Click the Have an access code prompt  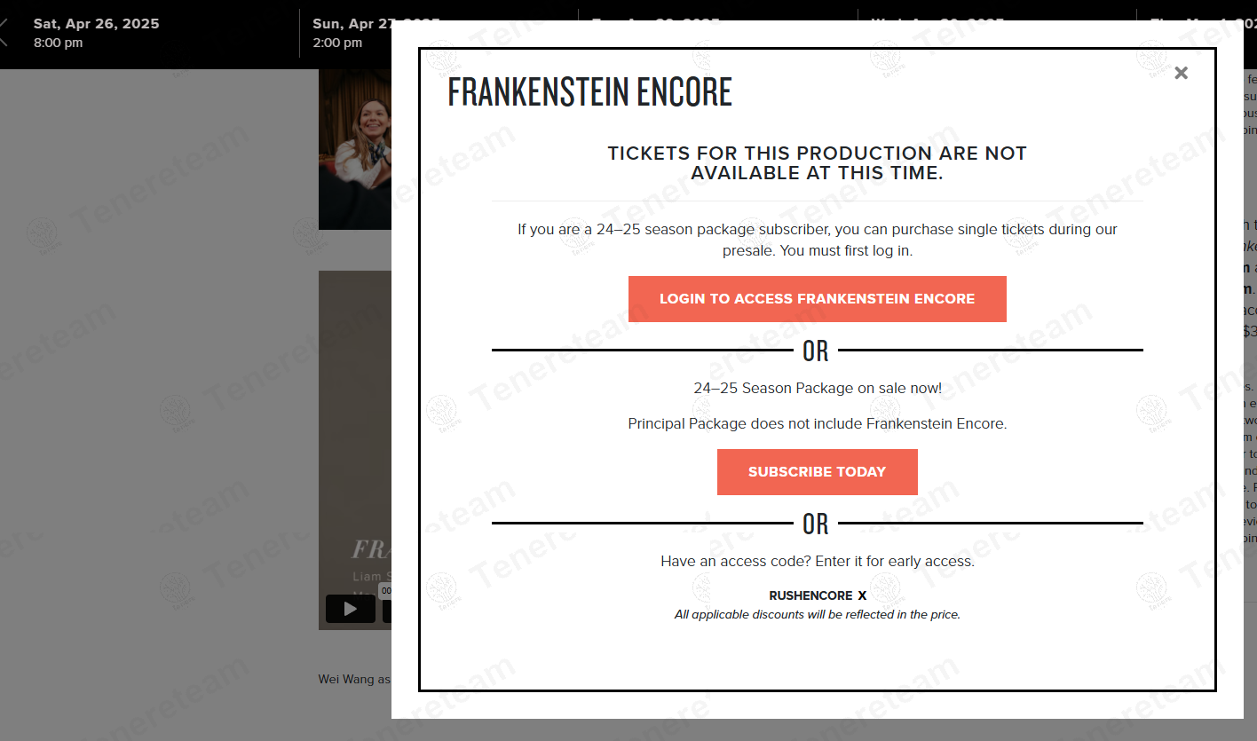click(x=817, y=562)
